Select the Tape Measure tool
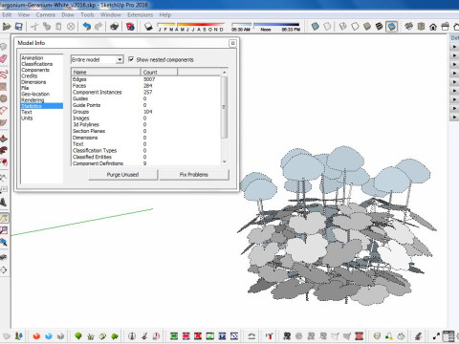 pyautogui.click(x=4, y=178)
